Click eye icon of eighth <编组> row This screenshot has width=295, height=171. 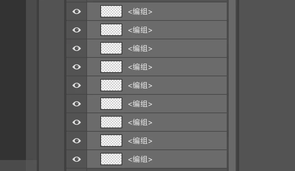tap(76, 141)
